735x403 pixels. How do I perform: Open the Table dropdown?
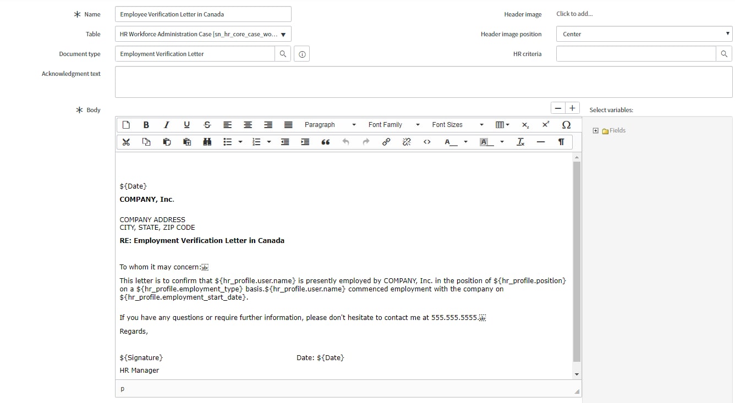[x=203, y=34]
